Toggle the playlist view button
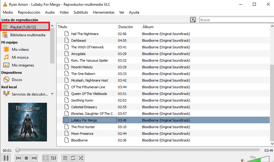The height and width of the screenshot is (162, 274). point(65,158)
